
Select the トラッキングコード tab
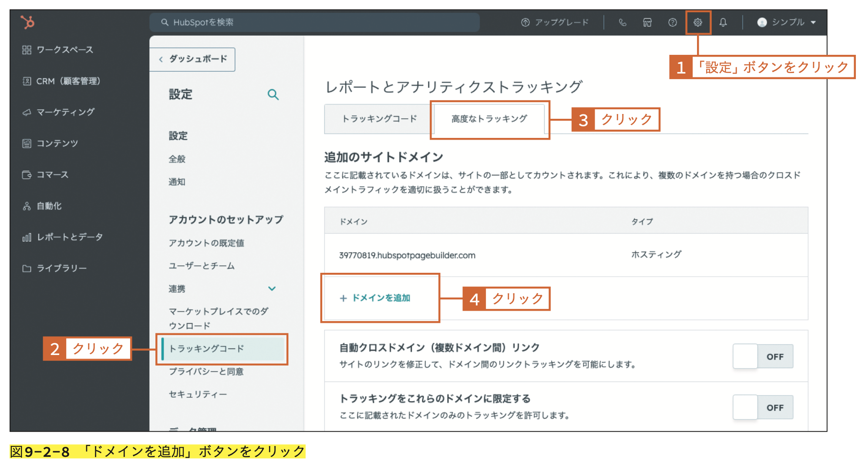(x=379, y=118)
